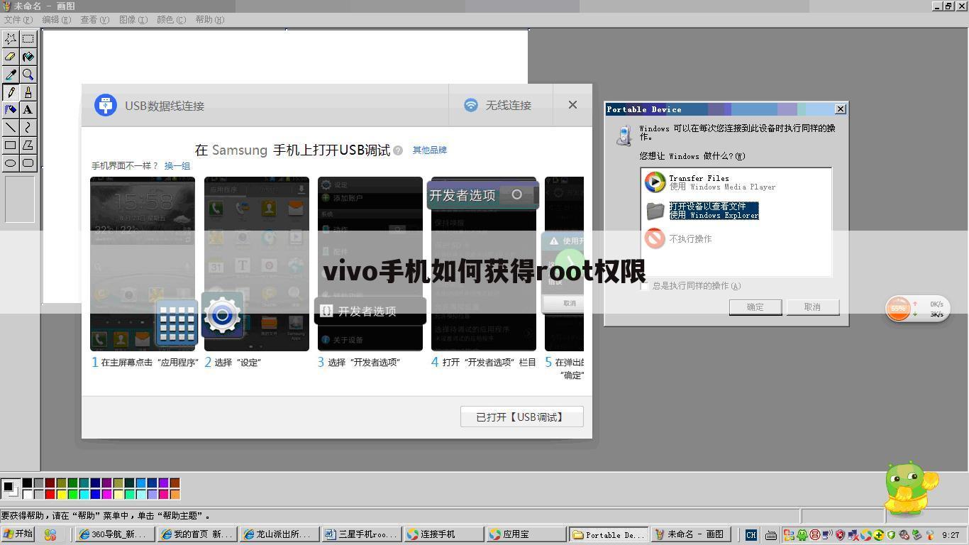Choose the Curve tool
The image size is (969, 545).
(28, 128)
